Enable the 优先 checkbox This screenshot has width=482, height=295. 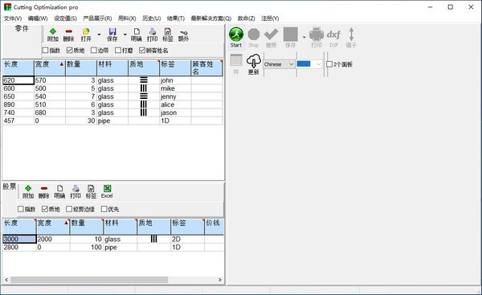(x=104, y=209)
